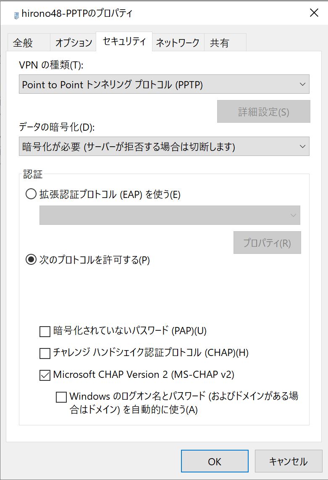
Task: Go to the ネットワーク tab
Action: 178,42
